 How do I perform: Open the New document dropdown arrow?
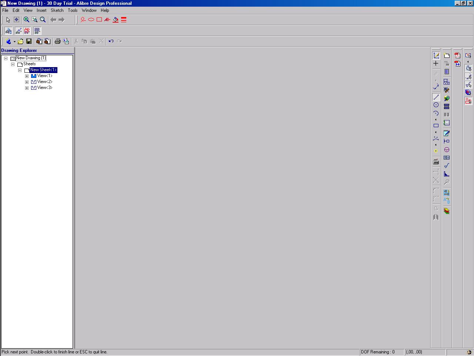[14, 42]
